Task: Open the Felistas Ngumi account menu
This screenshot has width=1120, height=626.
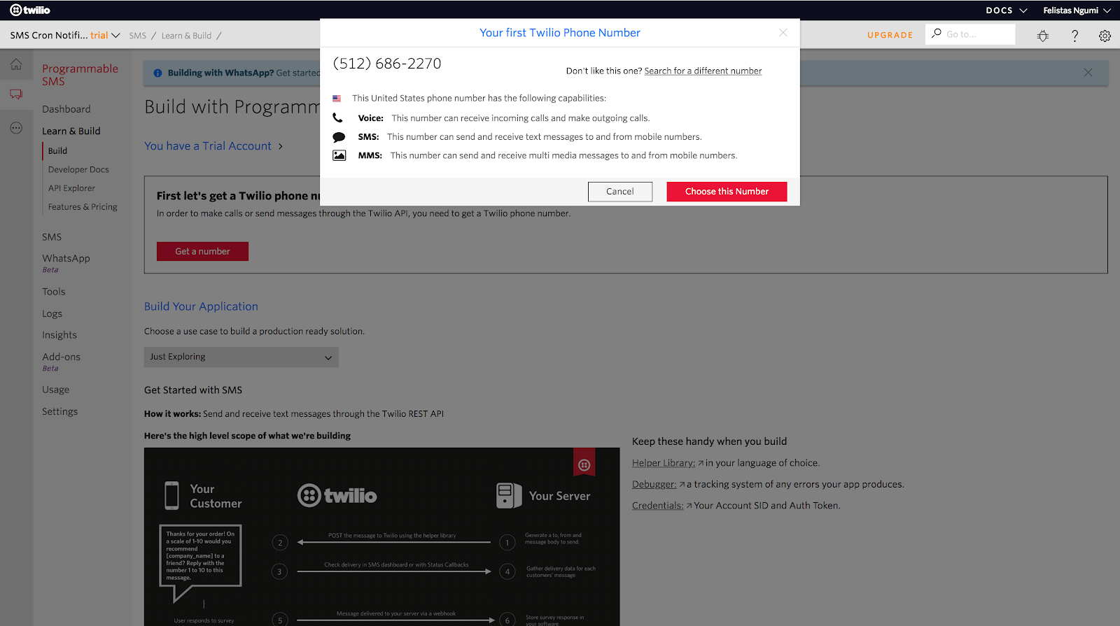Action: click(1077, 10)
